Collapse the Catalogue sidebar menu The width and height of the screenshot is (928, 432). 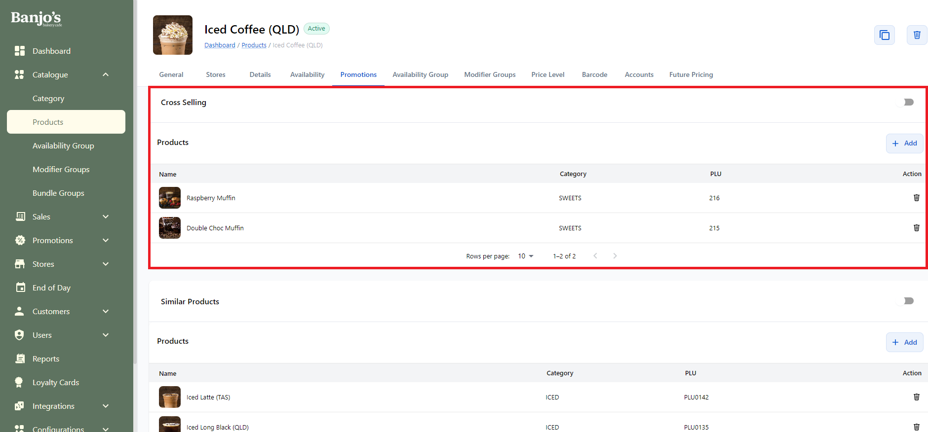[105, 74]
